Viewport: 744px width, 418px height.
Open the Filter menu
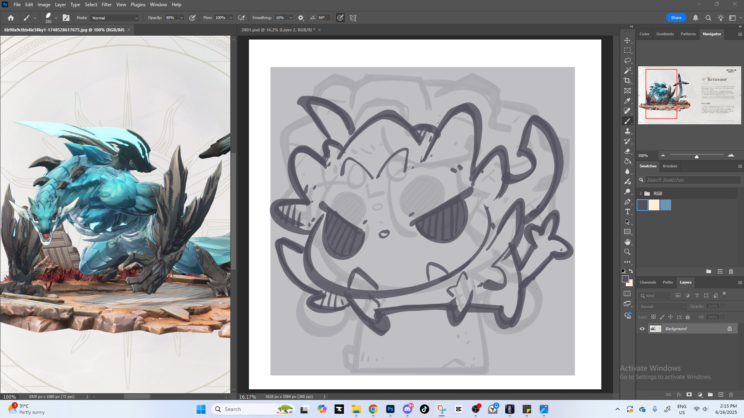[106, 5]
